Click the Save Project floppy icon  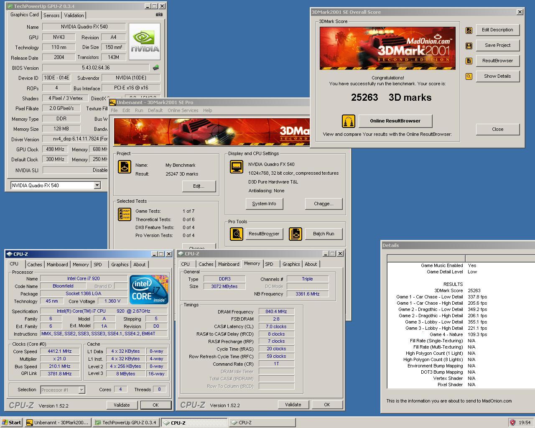pyautogui.click(x=469, y=46)
